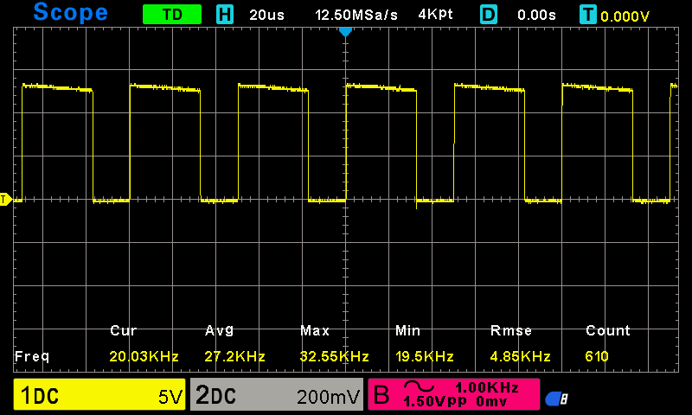Click the 0.00s delay time value
The width and height of the screenshot is (692, 415).
click(537, 15)
